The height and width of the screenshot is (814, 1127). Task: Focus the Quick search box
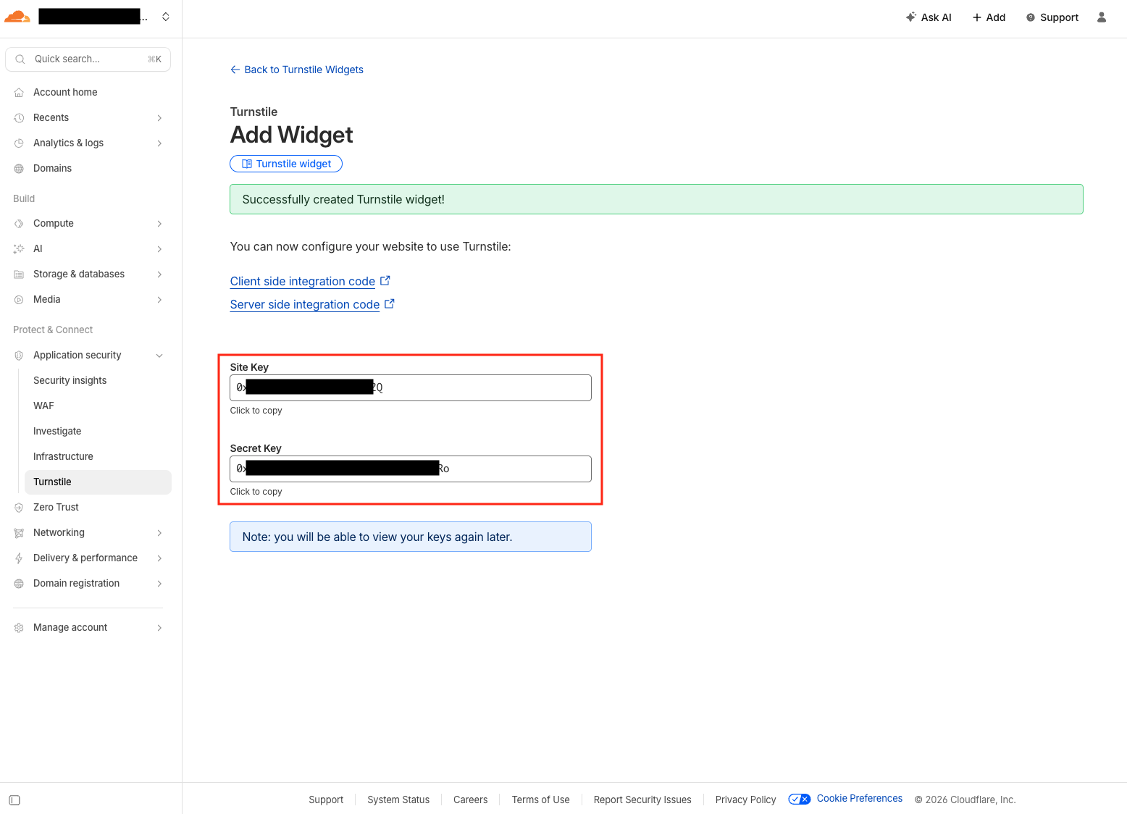point(88,59)
